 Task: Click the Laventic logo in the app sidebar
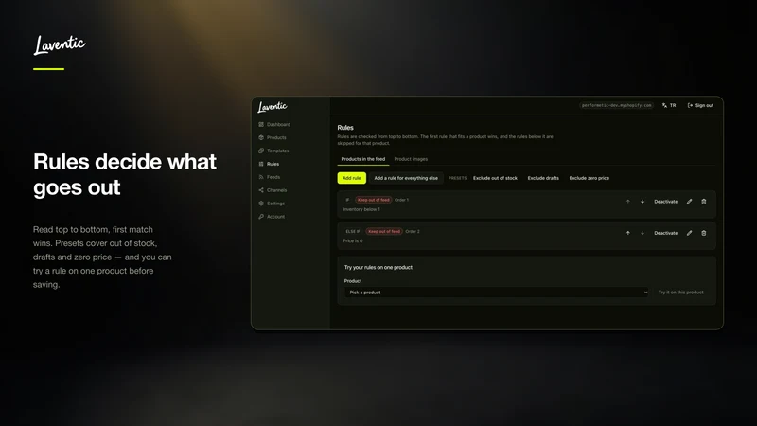(273, 107)
